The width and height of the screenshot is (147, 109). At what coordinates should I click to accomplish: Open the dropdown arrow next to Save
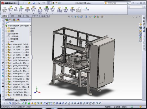coord(36,3)
